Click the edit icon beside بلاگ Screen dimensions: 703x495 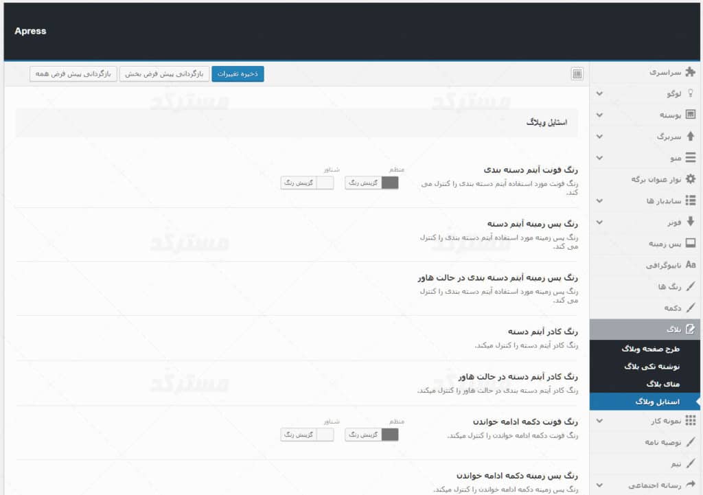pyautogui.click(x=691, y=329)
